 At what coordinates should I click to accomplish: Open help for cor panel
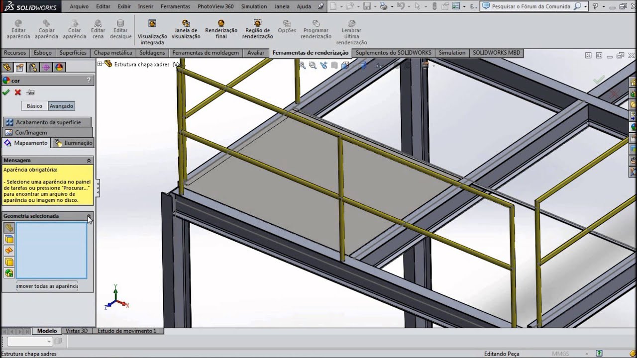[x=89, y=80]
